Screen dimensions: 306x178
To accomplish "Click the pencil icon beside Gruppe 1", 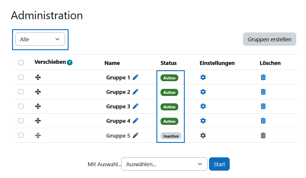I will [x=135, y=77].
